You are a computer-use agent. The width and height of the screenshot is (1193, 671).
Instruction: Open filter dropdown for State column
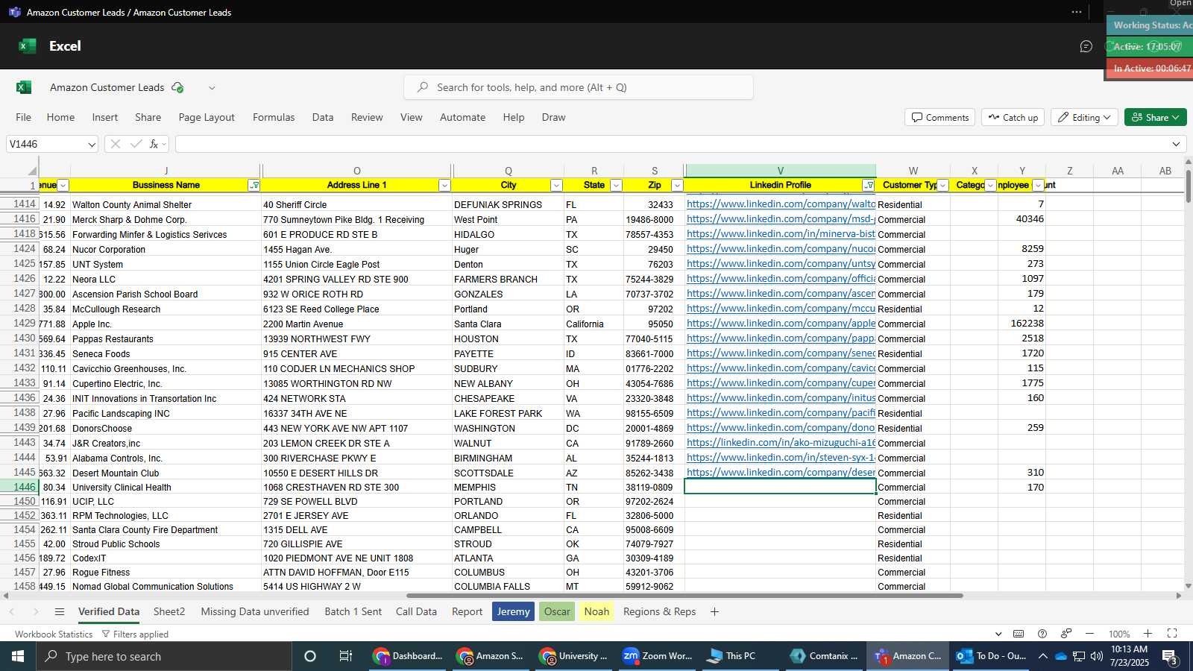coord(616,186)
